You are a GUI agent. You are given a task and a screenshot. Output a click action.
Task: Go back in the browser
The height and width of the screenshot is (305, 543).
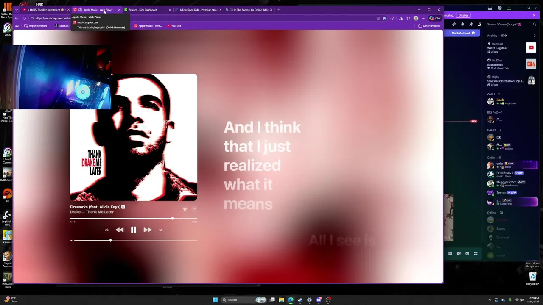17,18
